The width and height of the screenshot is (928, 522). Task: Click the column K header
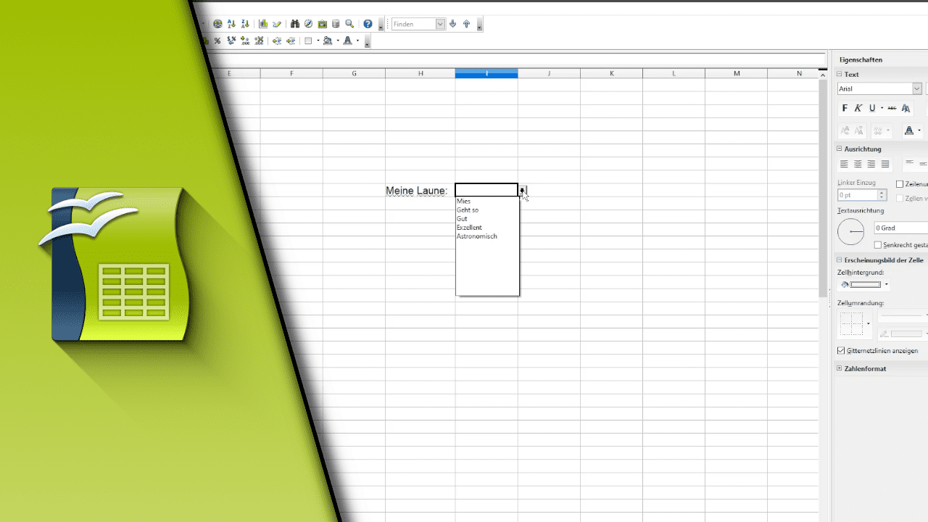(611, 73)
